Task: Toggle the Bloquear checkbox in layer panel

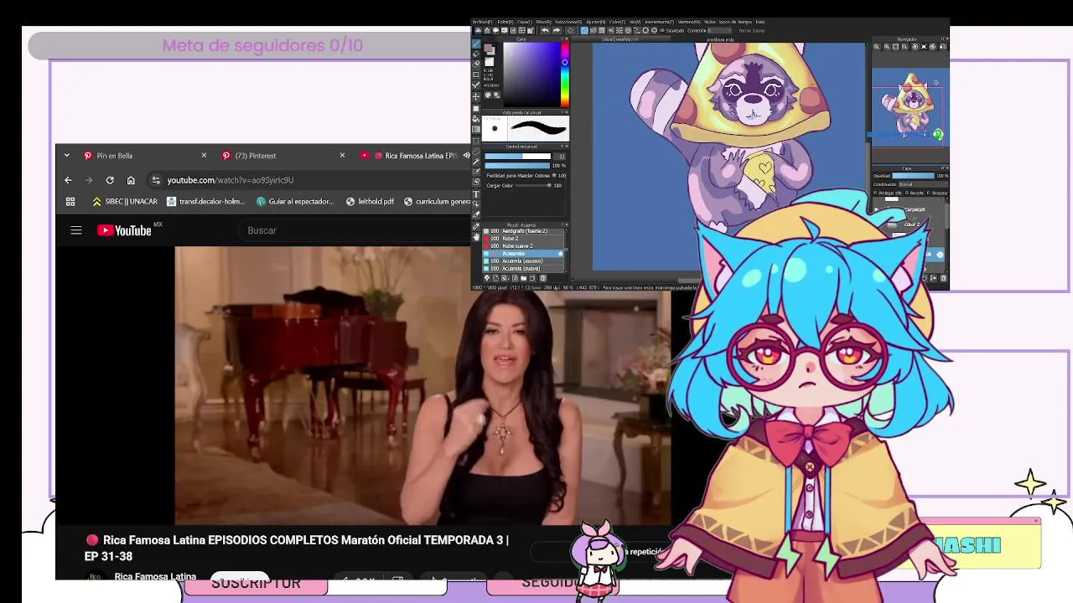Action: (x=929, y=193)
